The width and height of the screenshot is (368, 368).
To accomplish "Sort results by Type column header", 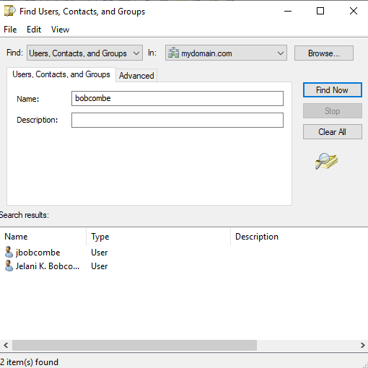I will pyautogui.click(x=158, y=237).
